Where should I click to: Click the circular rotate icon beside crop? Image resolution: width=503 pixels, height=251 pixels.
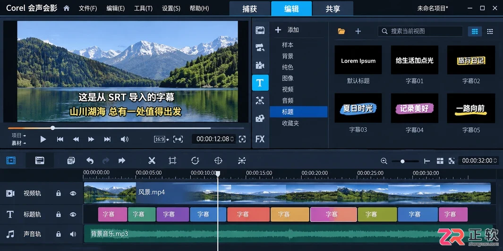pos(195,160)
